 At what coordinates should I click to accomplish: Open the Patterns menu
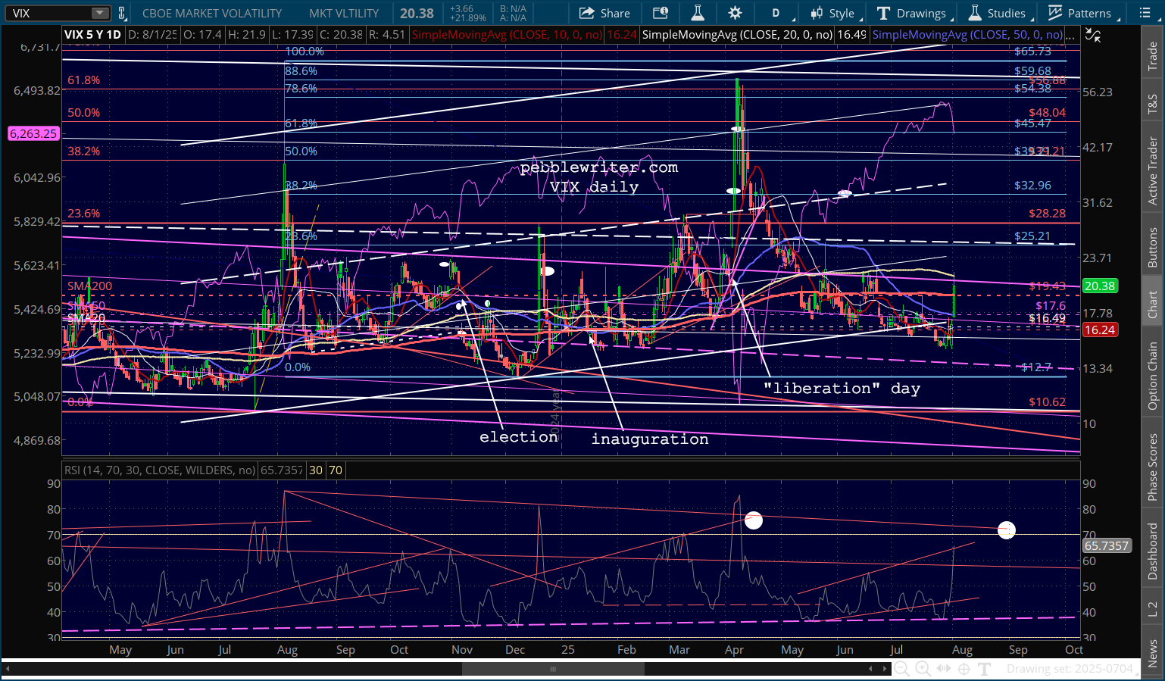tap(1079, 13)
